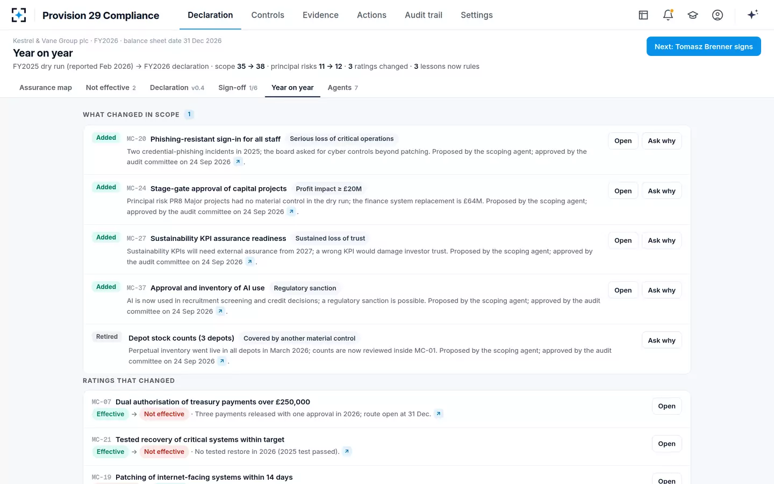This screenshot has width=774, height=484.
Task: Open the user account profile icon
Action: point(718,15)
